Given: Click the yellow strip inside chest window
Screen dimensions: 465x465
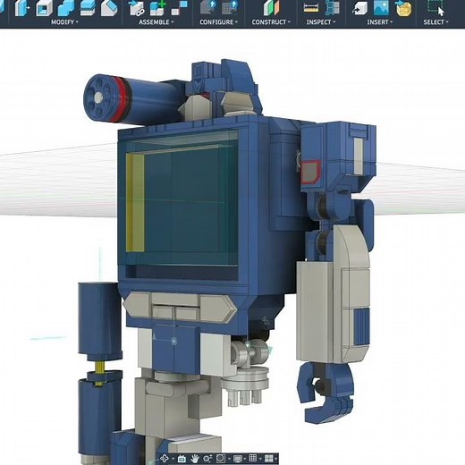Looking at the screenshot, I should tap(135, 203).
